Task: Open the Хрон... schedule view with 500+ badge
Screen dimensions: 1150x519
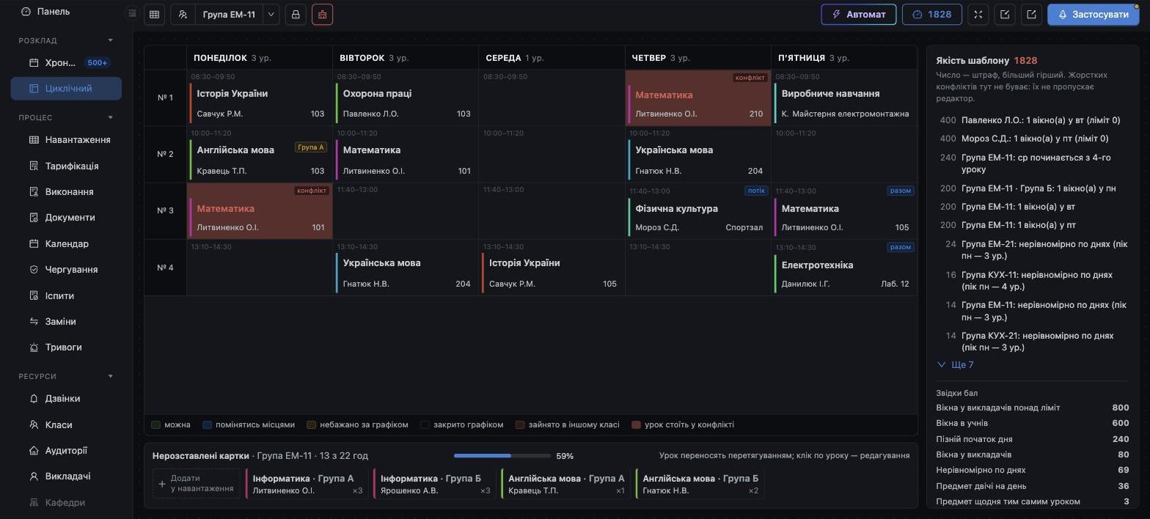Action: tap(66, 63)
